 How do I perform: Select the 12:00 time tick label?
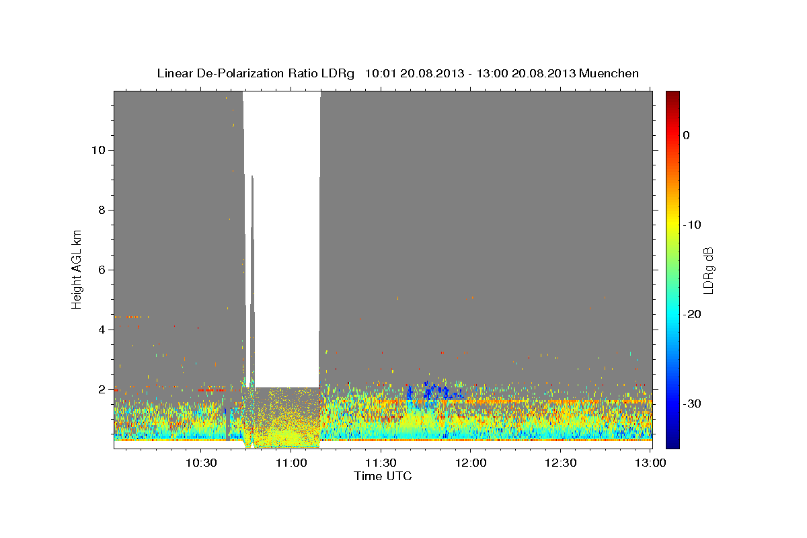[x=471, y=463]
